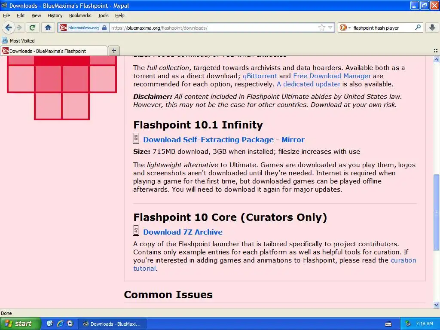The height and width of the screenshot is (330, 440).
Task: Click the padlock security icon
Action: pyautogui.click(x=104, y=27)
